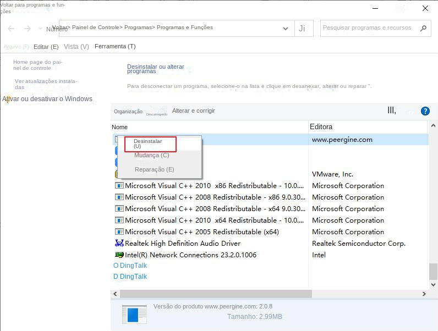Click icon of Visual C++ 2010 x64 Redistributable
This screenshot has width=438, height=331.
119,220
